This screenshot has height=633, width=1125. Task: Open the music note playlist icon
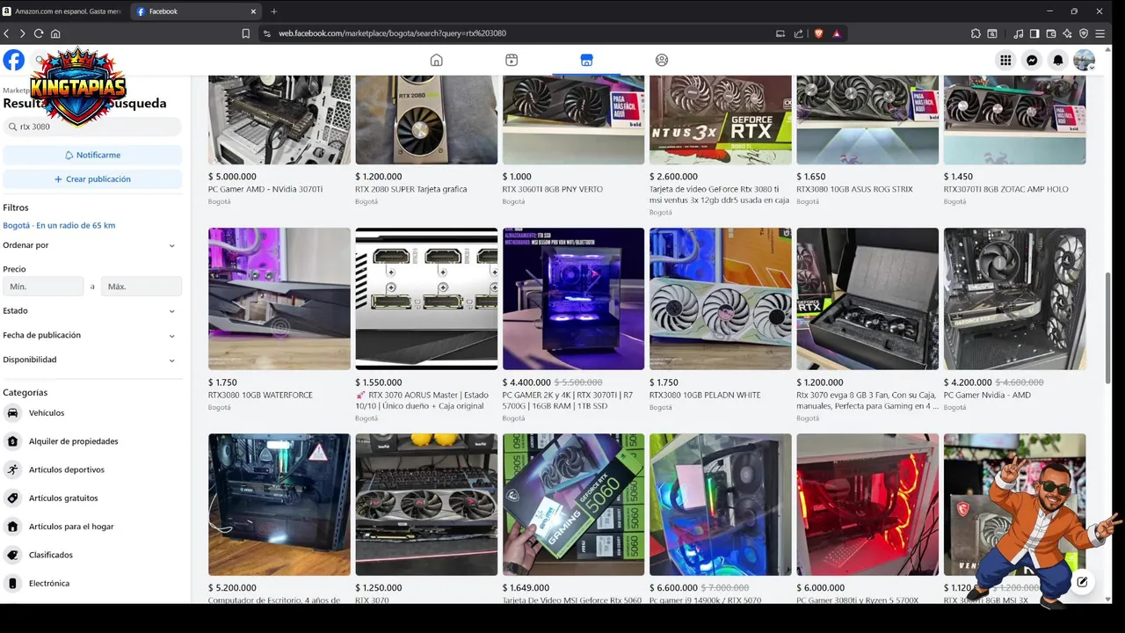pyautogui.click(x=1018, y=33)
